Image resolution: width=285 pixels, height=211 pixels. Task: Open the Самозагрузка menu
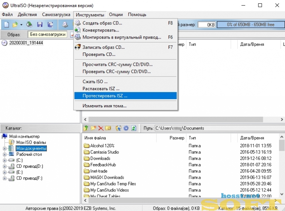pyautogui.click(x=56, y=15)
